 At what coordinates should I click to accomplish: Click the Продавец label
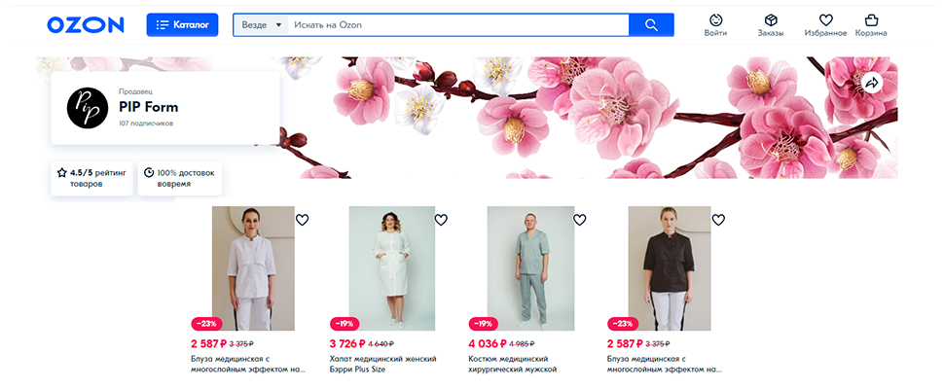tap(136, 92)
